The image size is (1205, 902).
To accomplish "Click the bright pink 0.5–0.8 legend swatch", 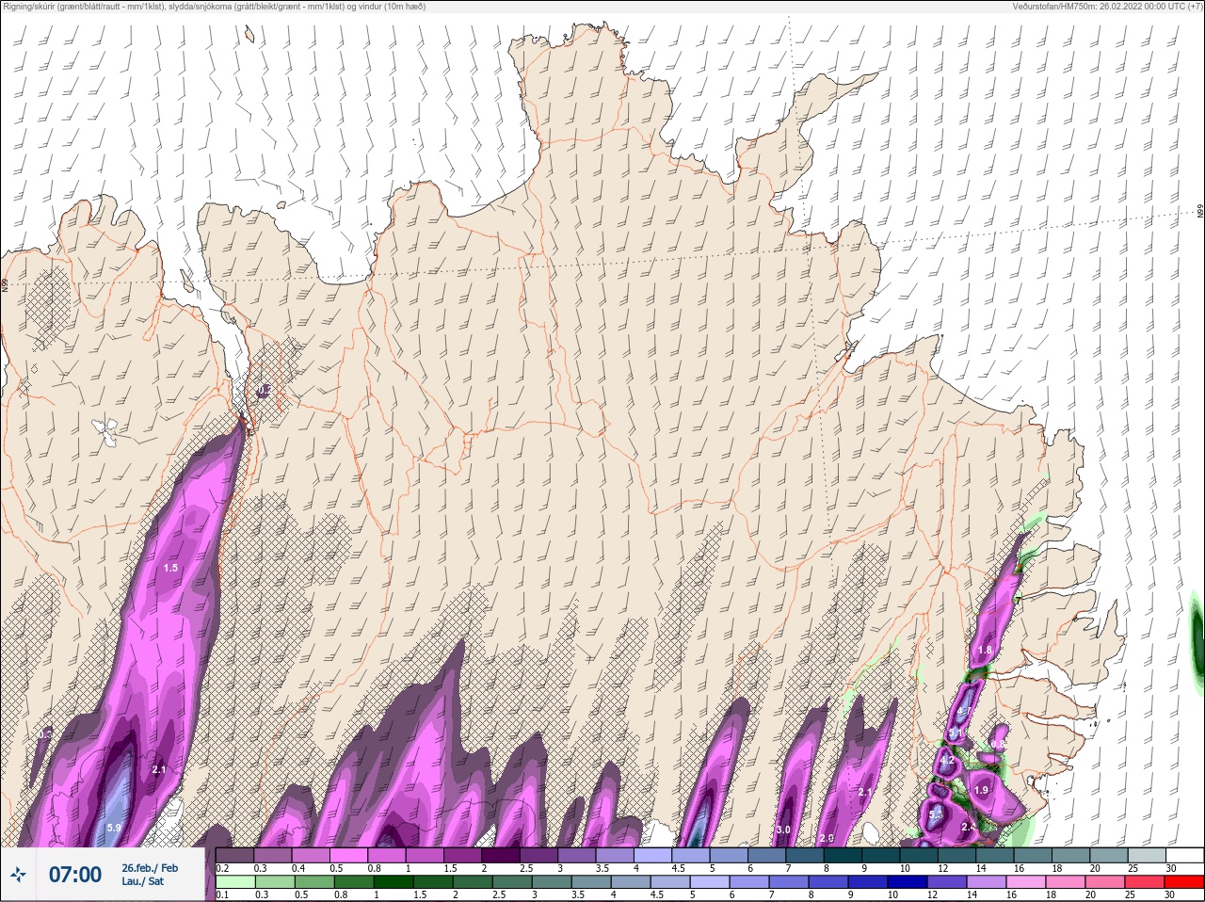I will 350,856.
